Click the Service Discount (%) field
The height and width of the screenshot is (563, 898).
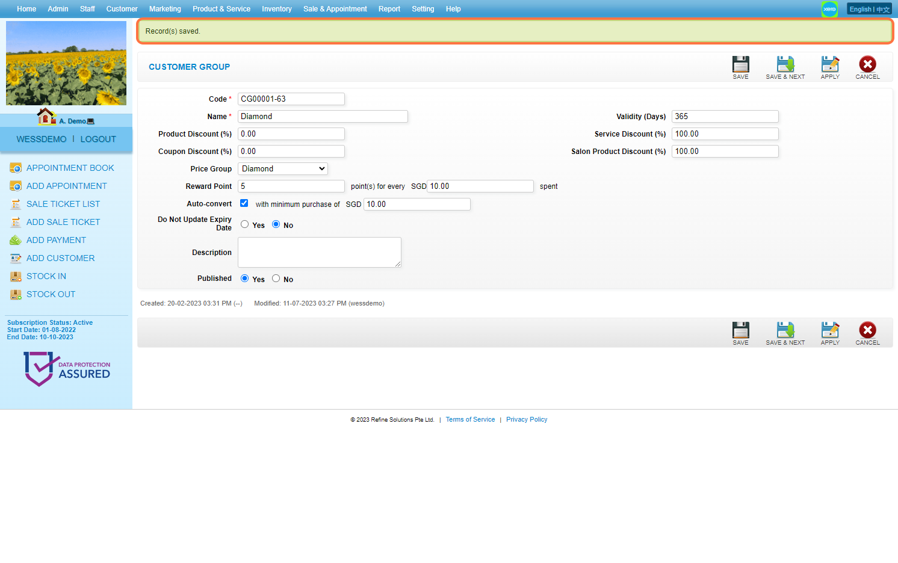point(725,134)
